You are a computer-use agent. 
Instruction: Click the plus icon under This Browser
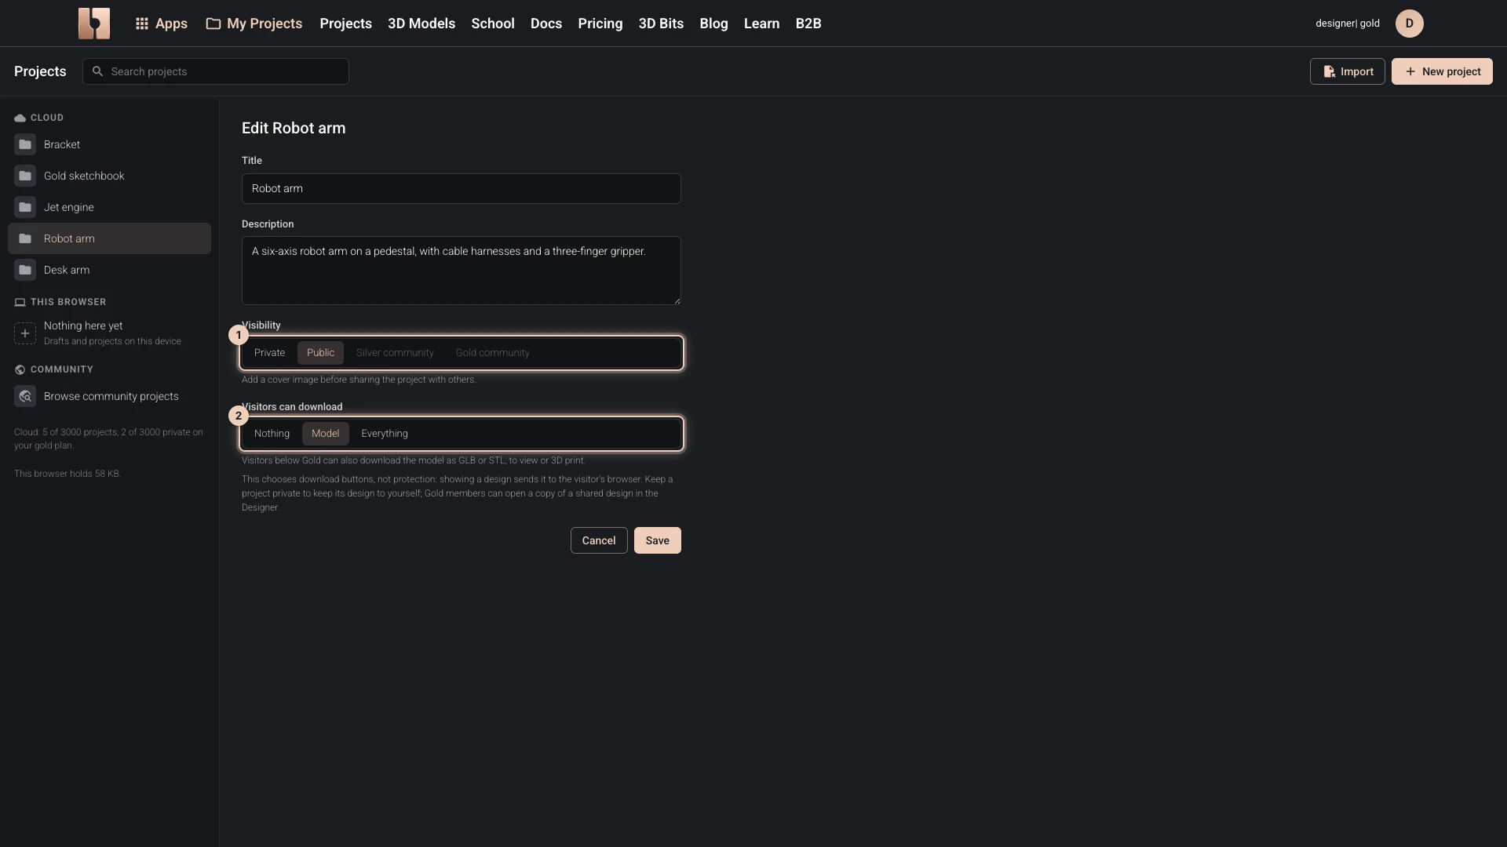(25, 333)
